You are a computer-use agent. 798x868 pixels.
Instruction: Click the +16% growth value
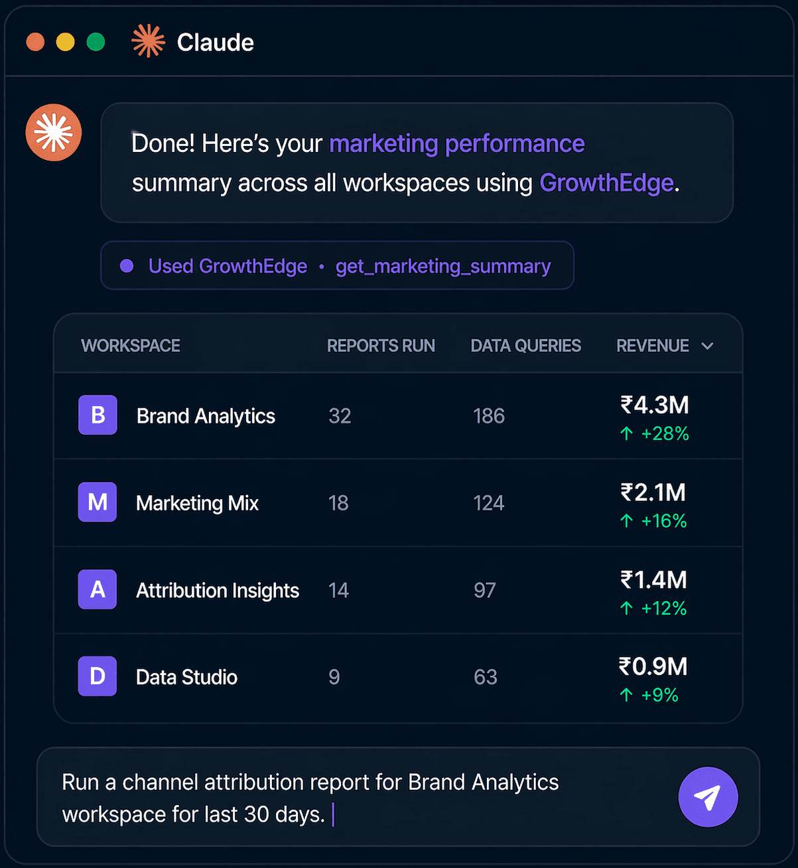(x=664, y=521)
